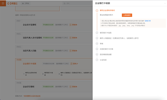Click step 6 circle 您回填收款金额
167x100 pixels.
coord(97,54)
